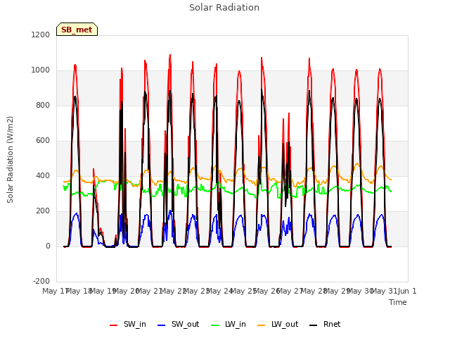The width and height of the screenshot is (450, 338).
Task: Click the 0 y-axis tick label
Action: [48, 246]
